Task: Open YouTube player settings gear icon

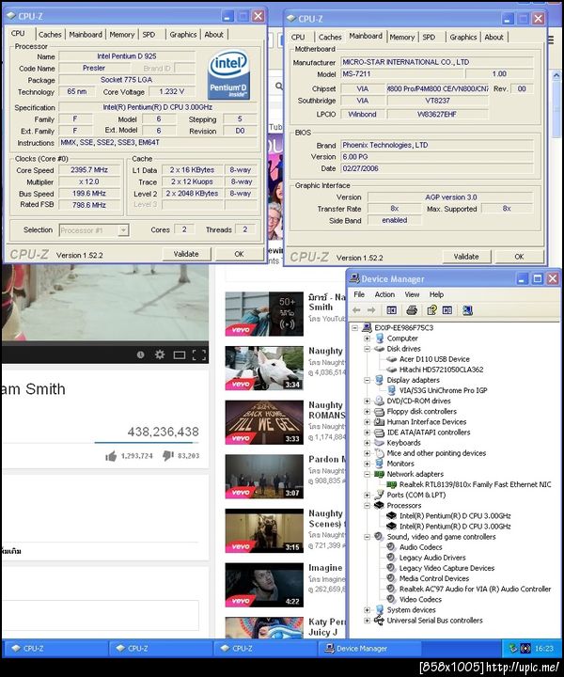Action: (160, 354)
